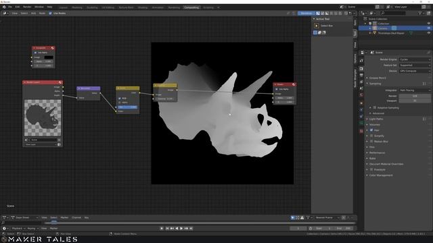The height and width of the screenshot is (243, 433).
Task: Click the preview icon on the Viewer node header
Action: click(294, 84)
